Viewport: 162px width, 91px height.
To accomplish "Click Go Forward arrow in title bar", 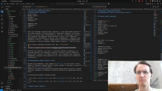I will [55, 4].
